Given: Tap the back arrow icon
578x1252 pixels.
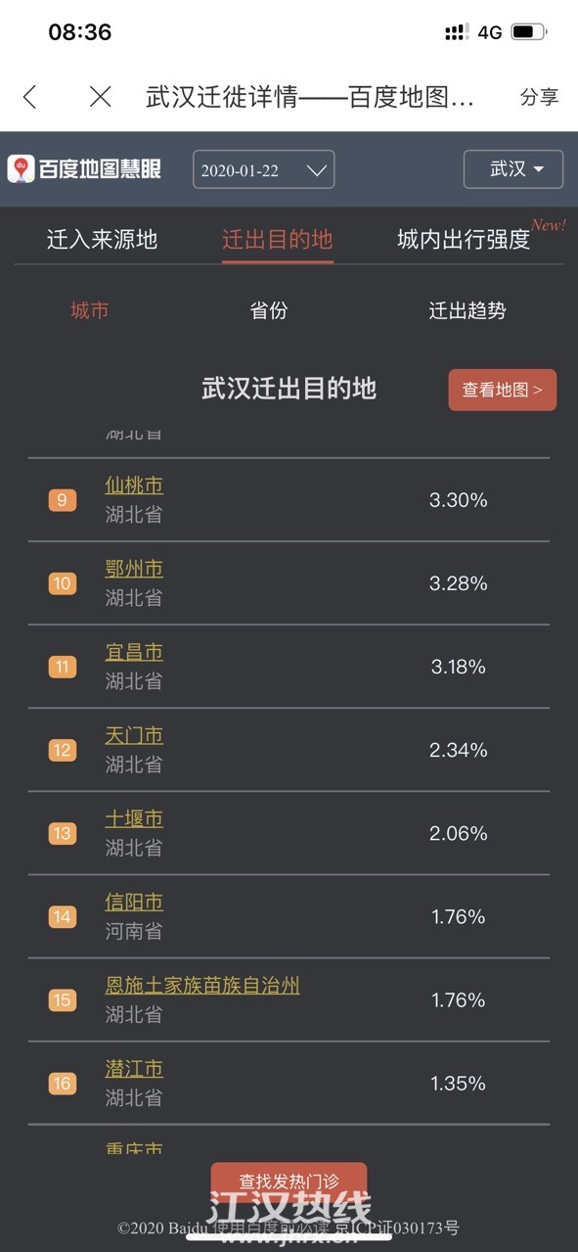Looking at the screenshot, I should [x=29, y=97].
